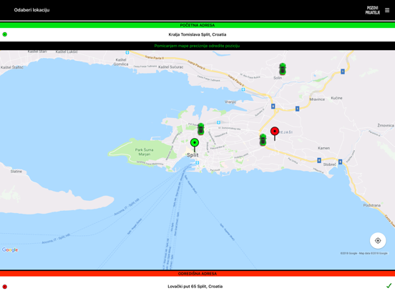Edit the Kralja Tomislava start address field
Image resolution: width=395 pixels, height=296 pixels.
tap(197, 34)
